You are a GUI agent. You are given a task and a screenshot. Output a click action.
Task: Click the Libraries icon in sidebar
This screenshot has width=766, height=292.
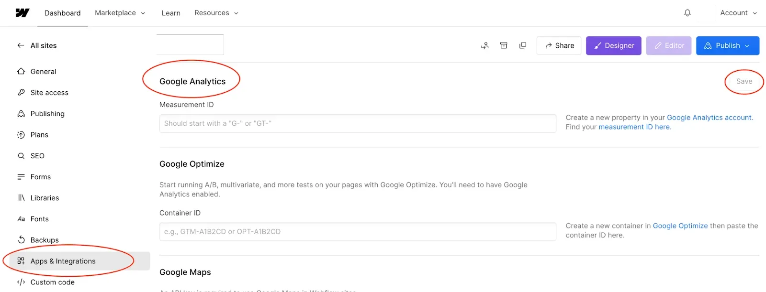21,198
